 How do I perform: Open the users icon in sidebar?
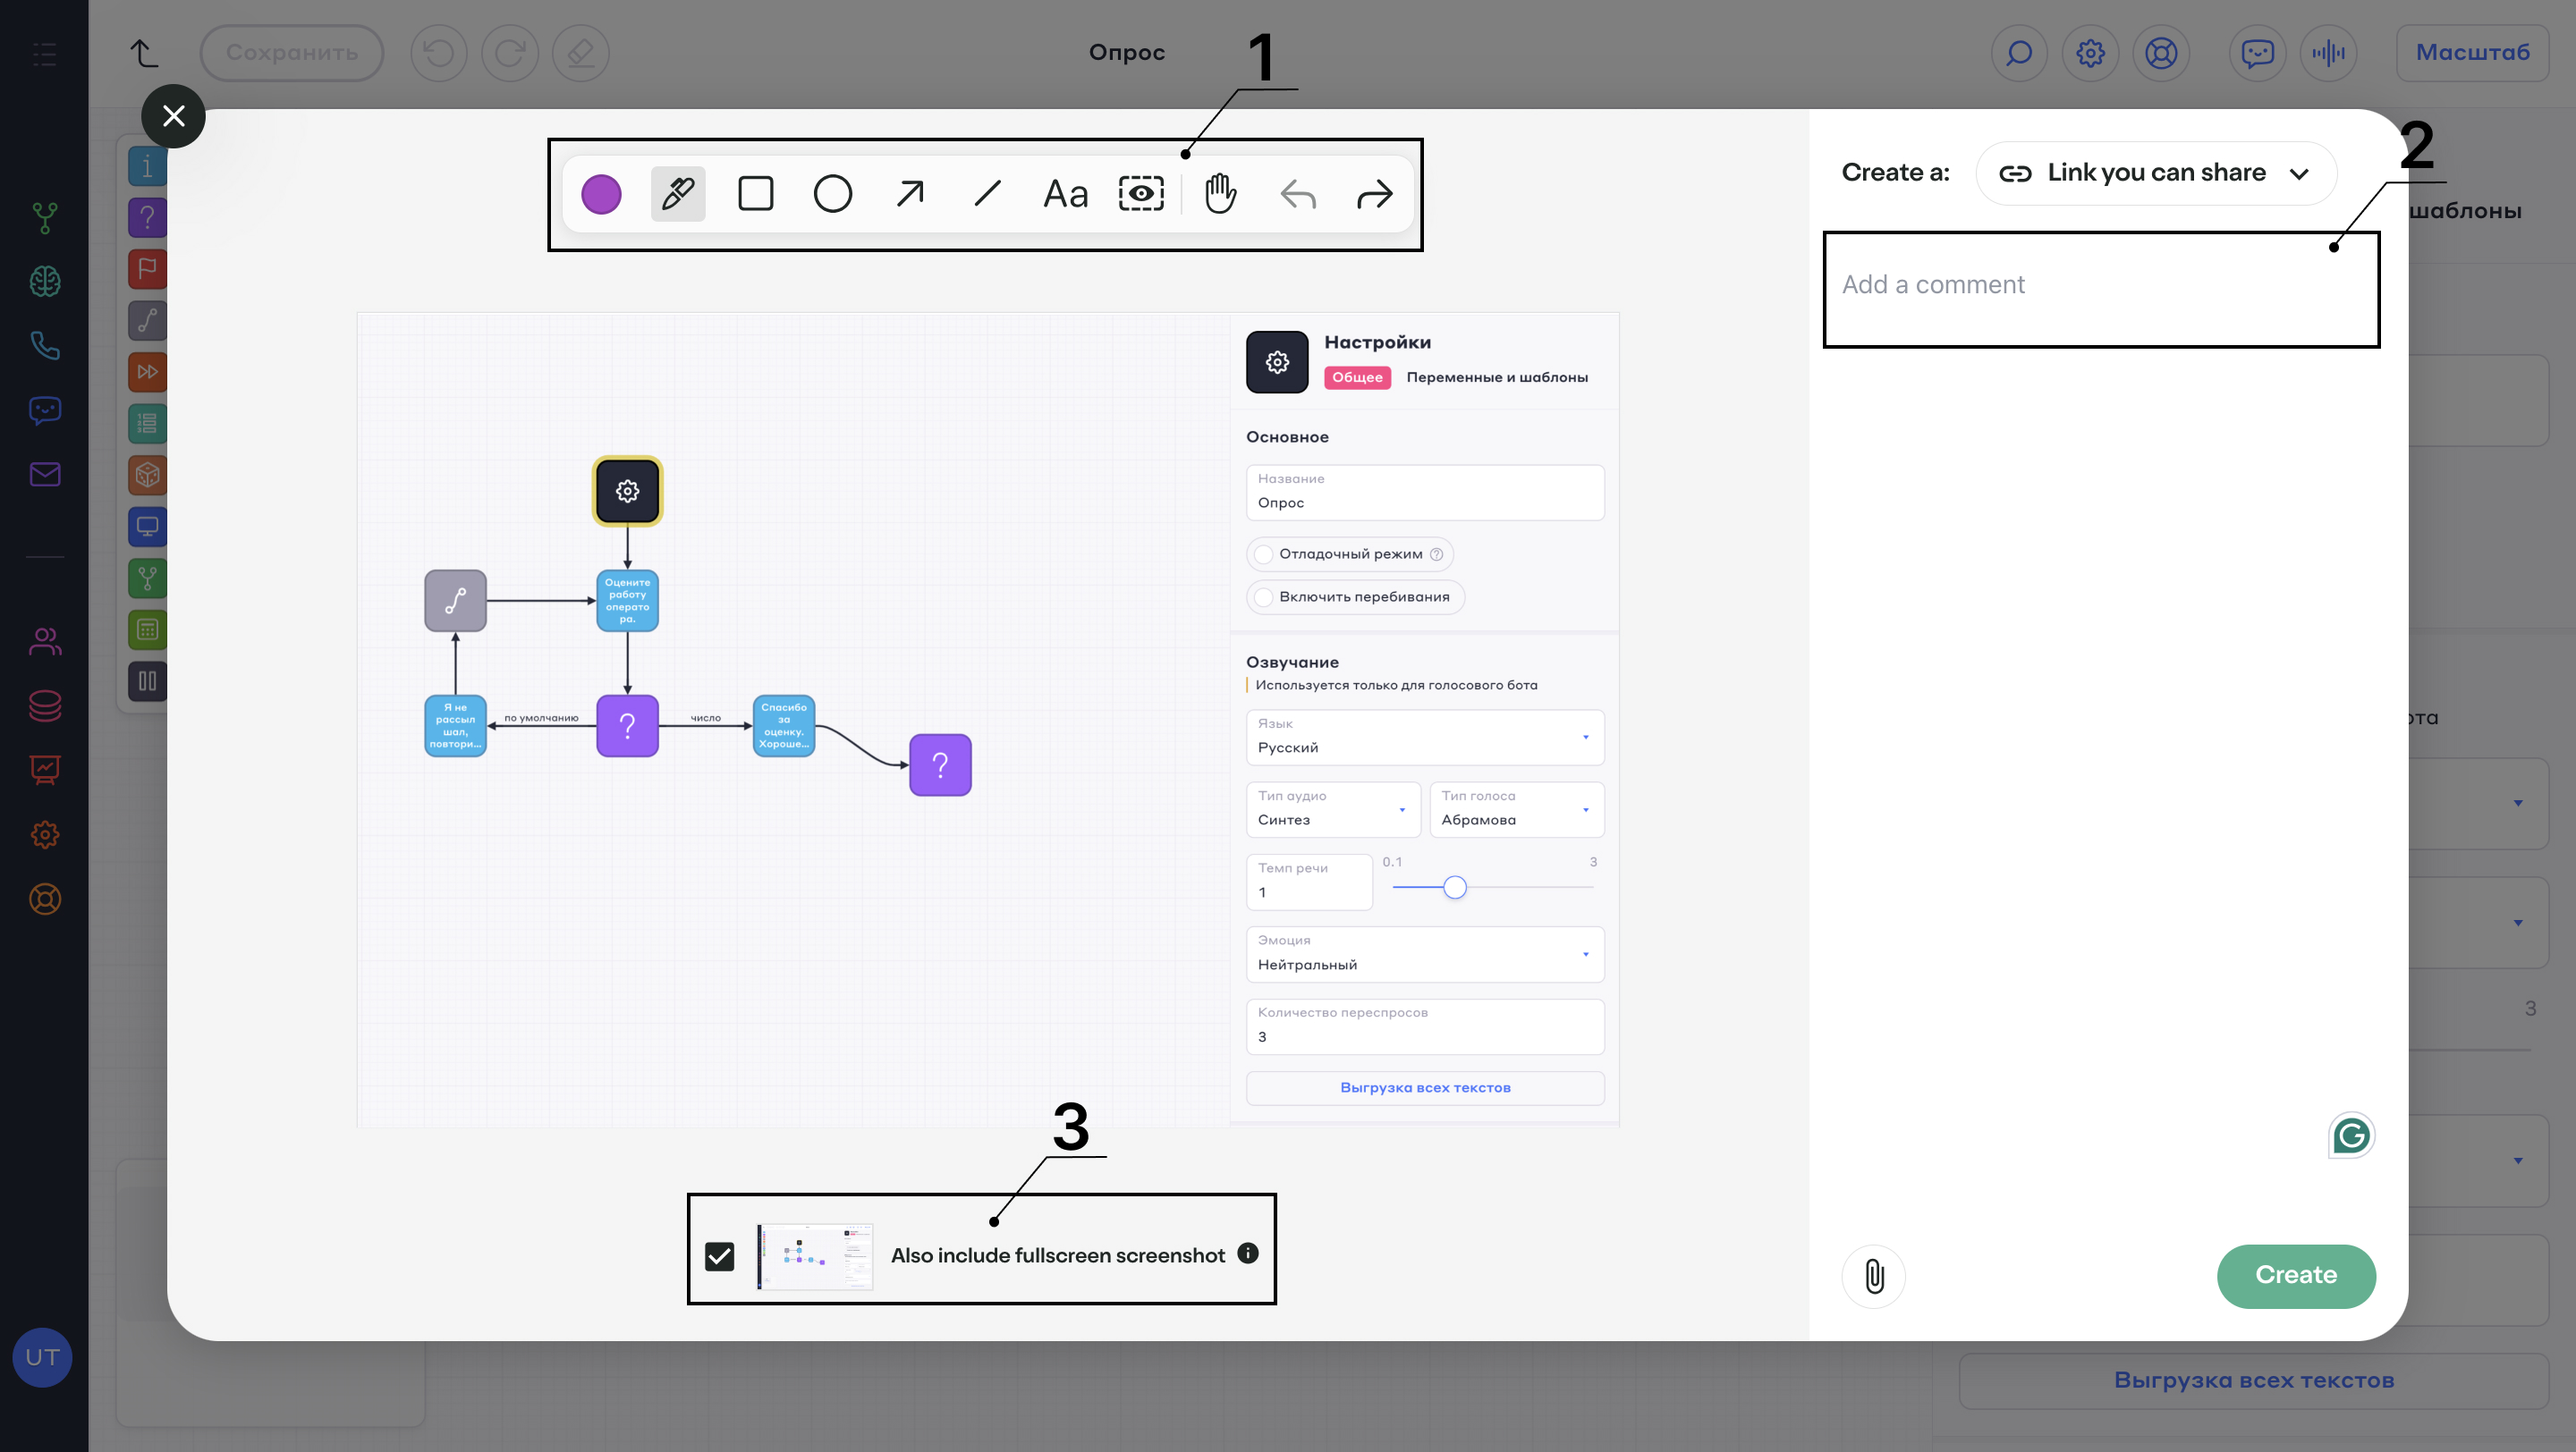(44, 642)
